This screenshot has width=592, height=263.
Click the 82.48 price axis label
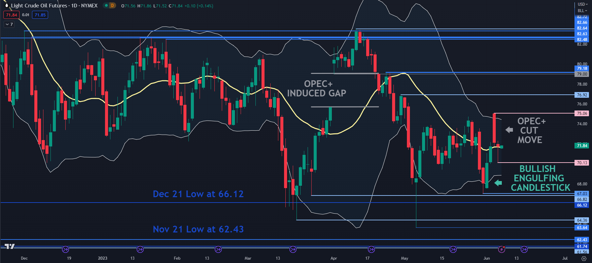[x=582, y=39]
